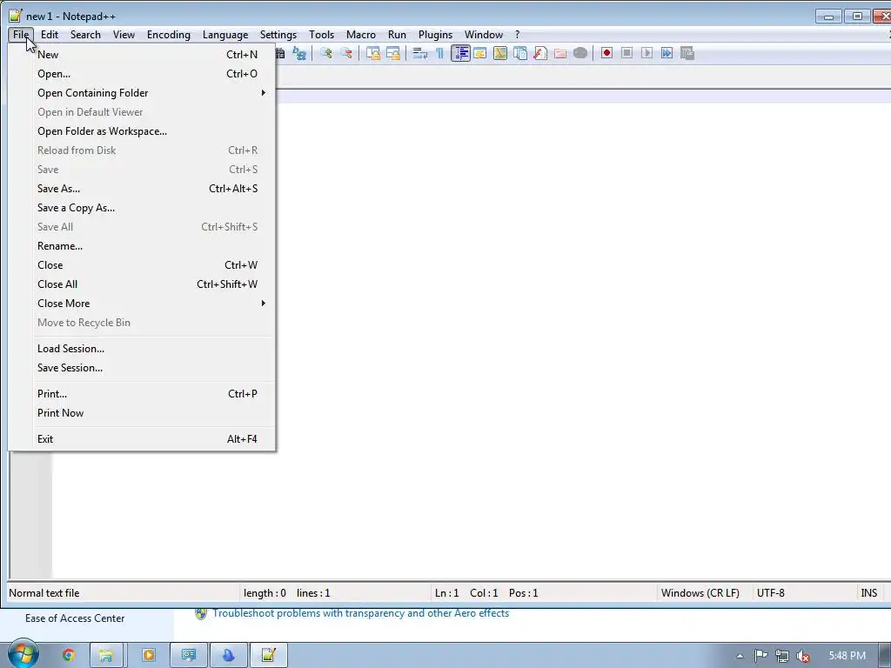Expand the Open Containing Folder submenu
The image size is (891, 668).
coord(142,93)
